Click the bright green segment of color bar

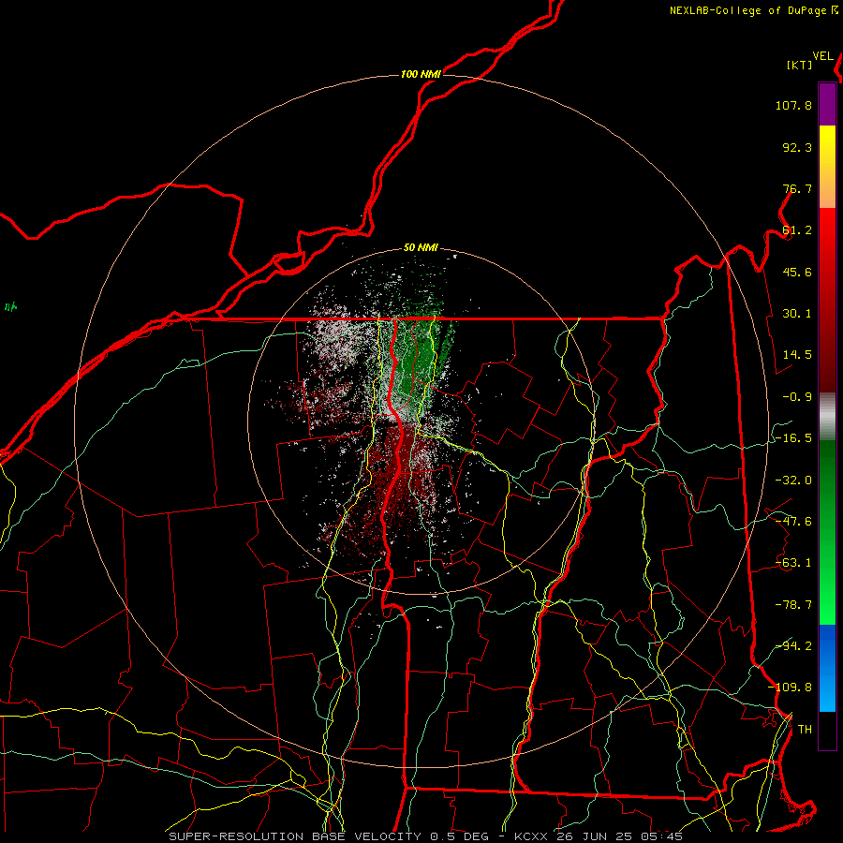point(827,532)
